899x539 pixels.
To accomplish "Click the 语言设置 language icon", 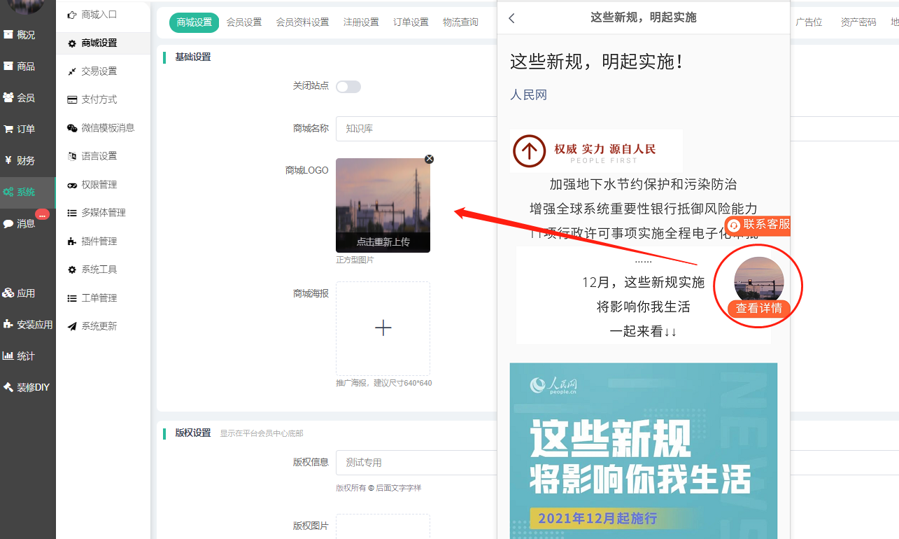I will tap(72, 156).
